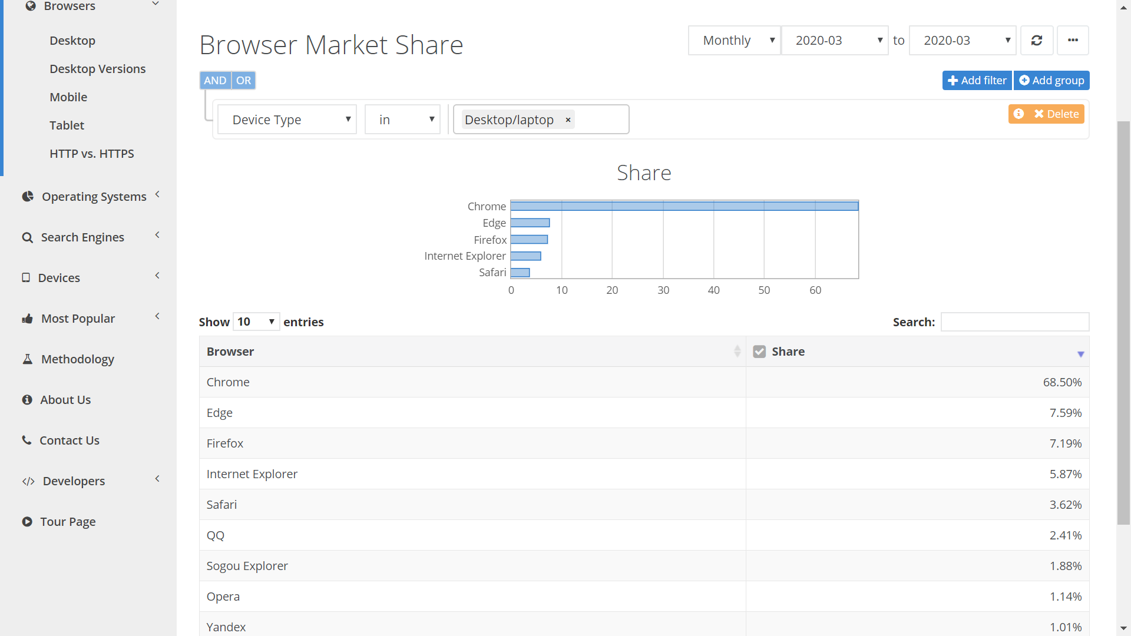Image resolution: width=1131 pixels, height=636 pixels.
Task: Click the Search Engines magnifier icon
Action: (x=27, y=237)
